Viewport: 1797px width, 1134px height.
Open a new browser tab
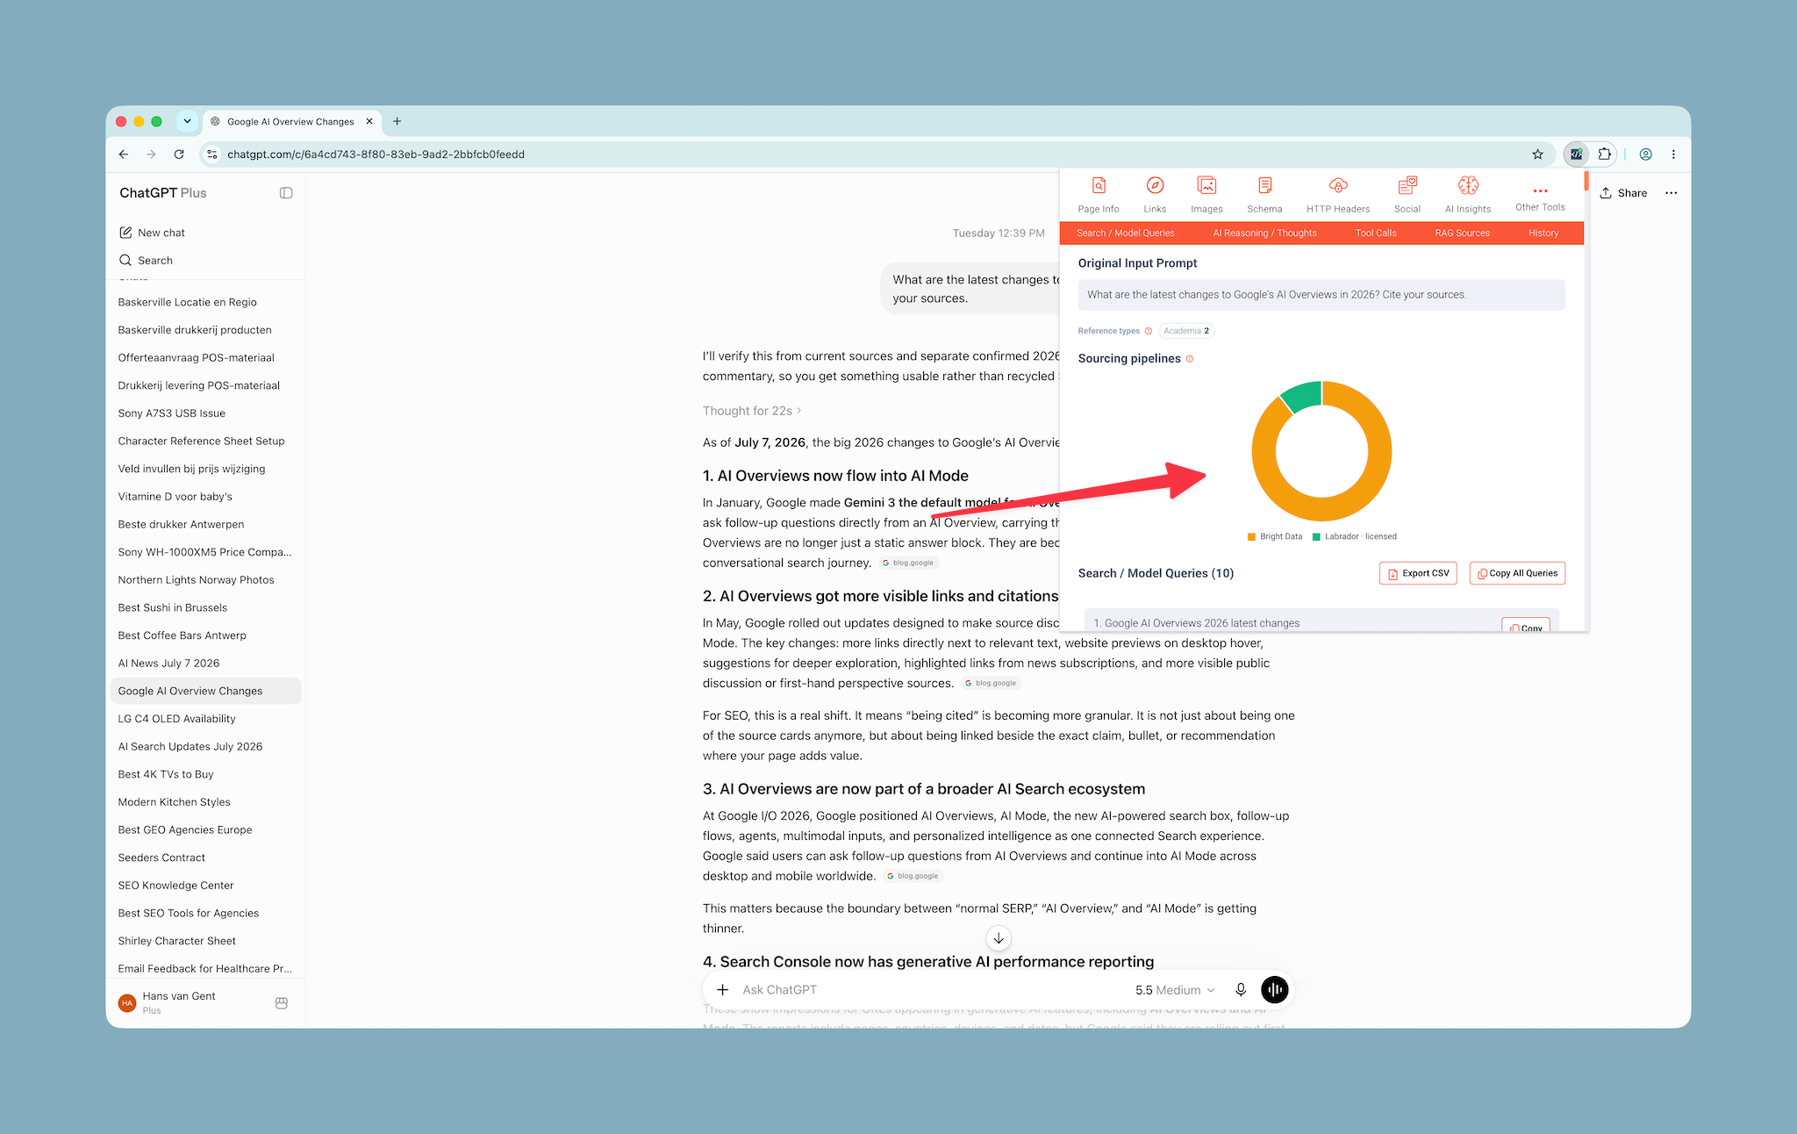pyautogui.click(x=397, y=121)
